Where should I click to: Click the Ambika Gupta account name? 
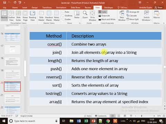[145, 8]
